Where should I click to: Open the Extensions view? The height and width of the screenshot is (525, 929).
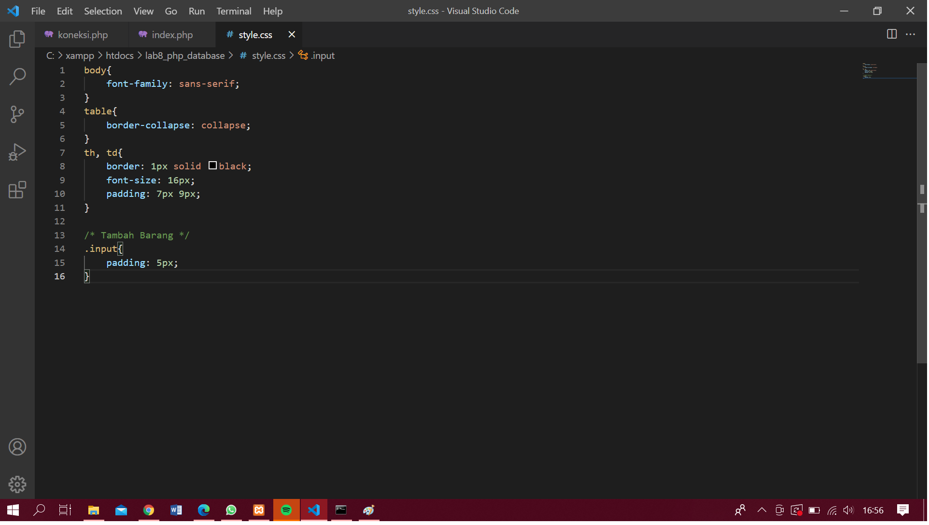(17, 190)
